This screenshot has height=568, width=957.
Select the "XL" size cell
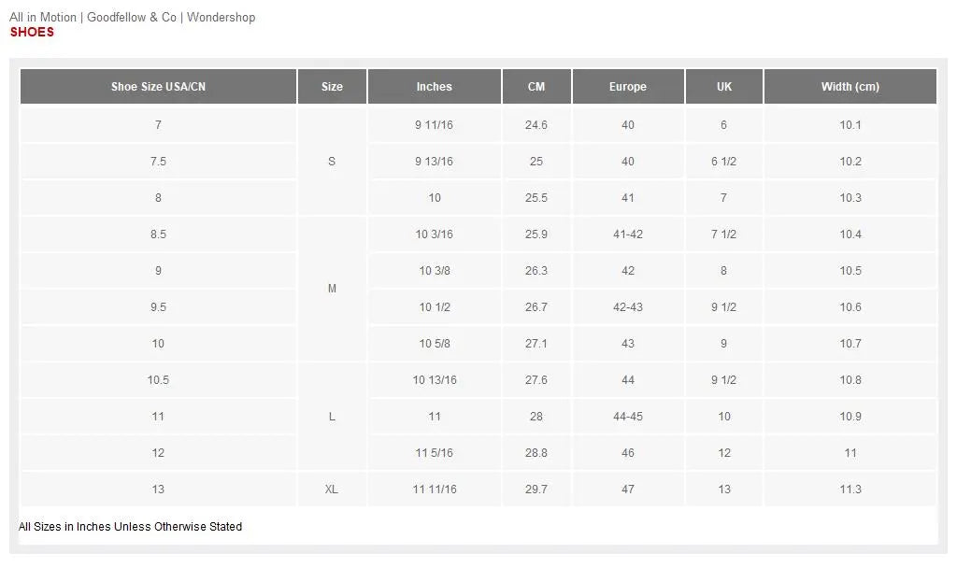tap(332, 490)
